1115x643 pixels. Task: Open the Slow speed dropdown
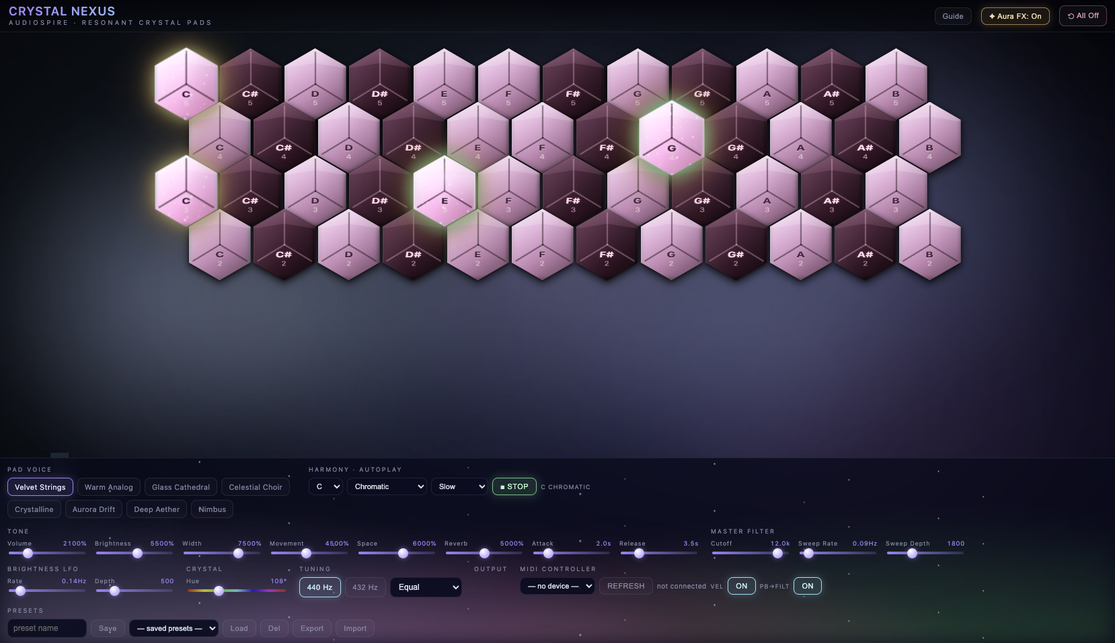459,486
